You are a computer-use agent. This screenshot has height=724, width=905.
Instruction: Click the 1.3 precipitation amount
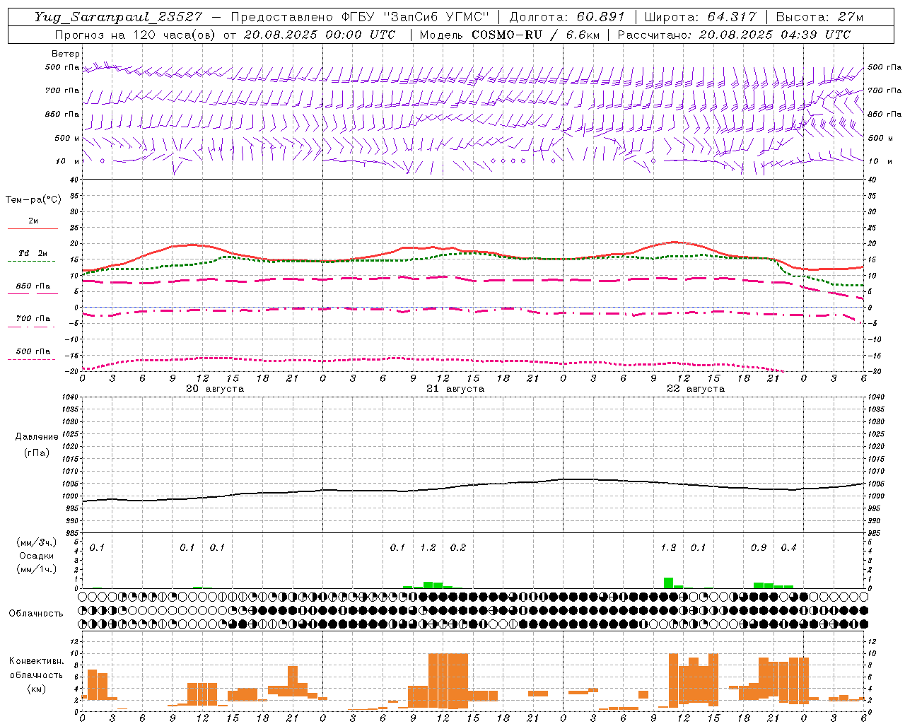point(668,547)
